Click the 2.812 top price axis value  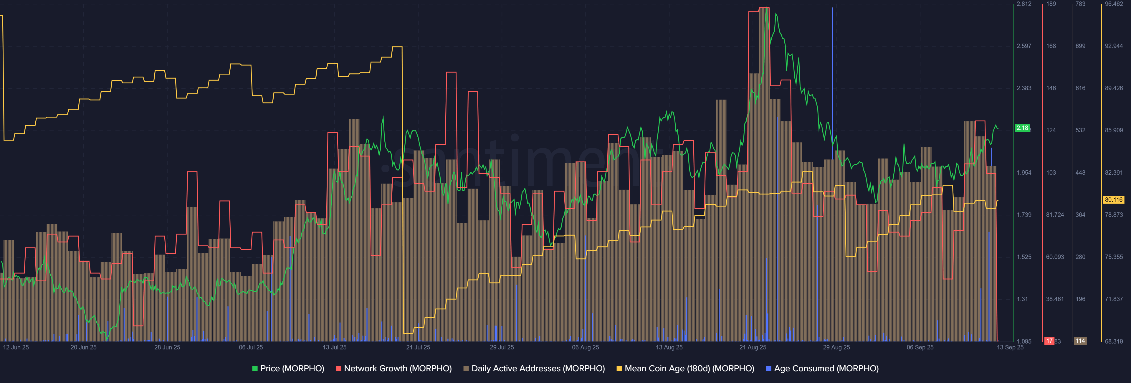1024,4
